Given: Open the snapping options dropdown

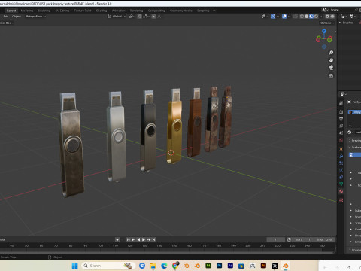Looking at the screenshot, I should [x=147, y=17].
